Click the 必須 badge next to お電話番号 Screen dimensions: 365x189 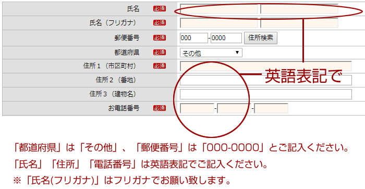(x=160, y=108)
